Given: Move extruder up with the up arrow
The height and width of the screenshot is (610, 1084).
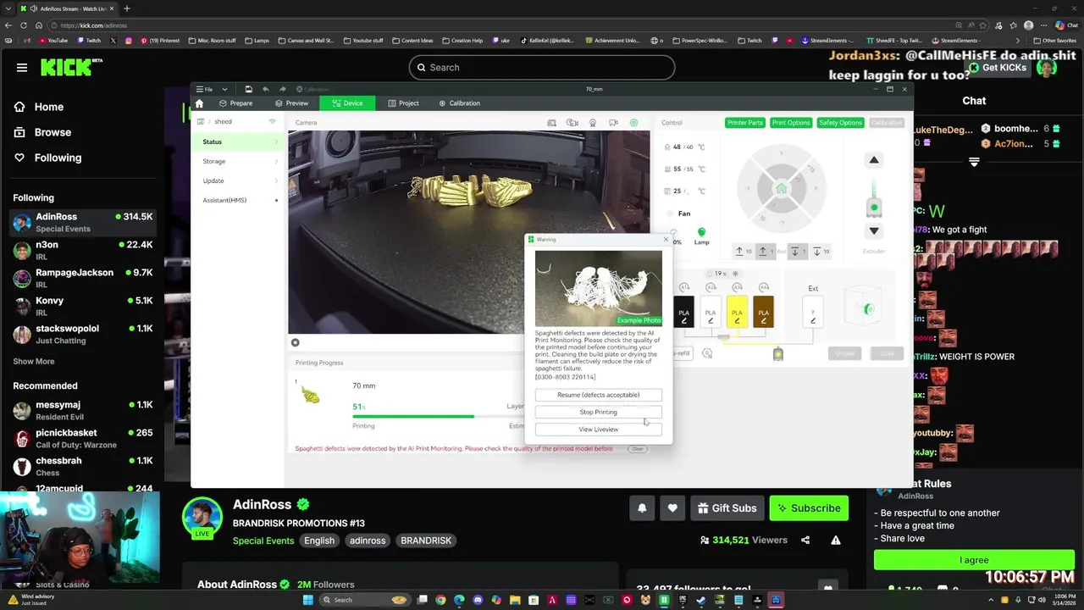Looking at the screenshot, I should point(874,160).
